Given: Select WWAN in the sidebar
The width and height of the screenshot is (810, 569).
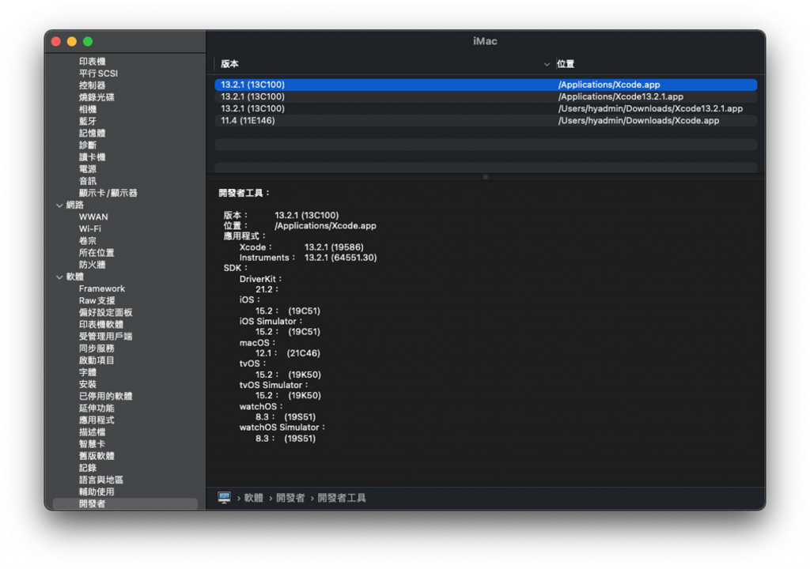Looking at the screenshot, I should tap(93, 217).
